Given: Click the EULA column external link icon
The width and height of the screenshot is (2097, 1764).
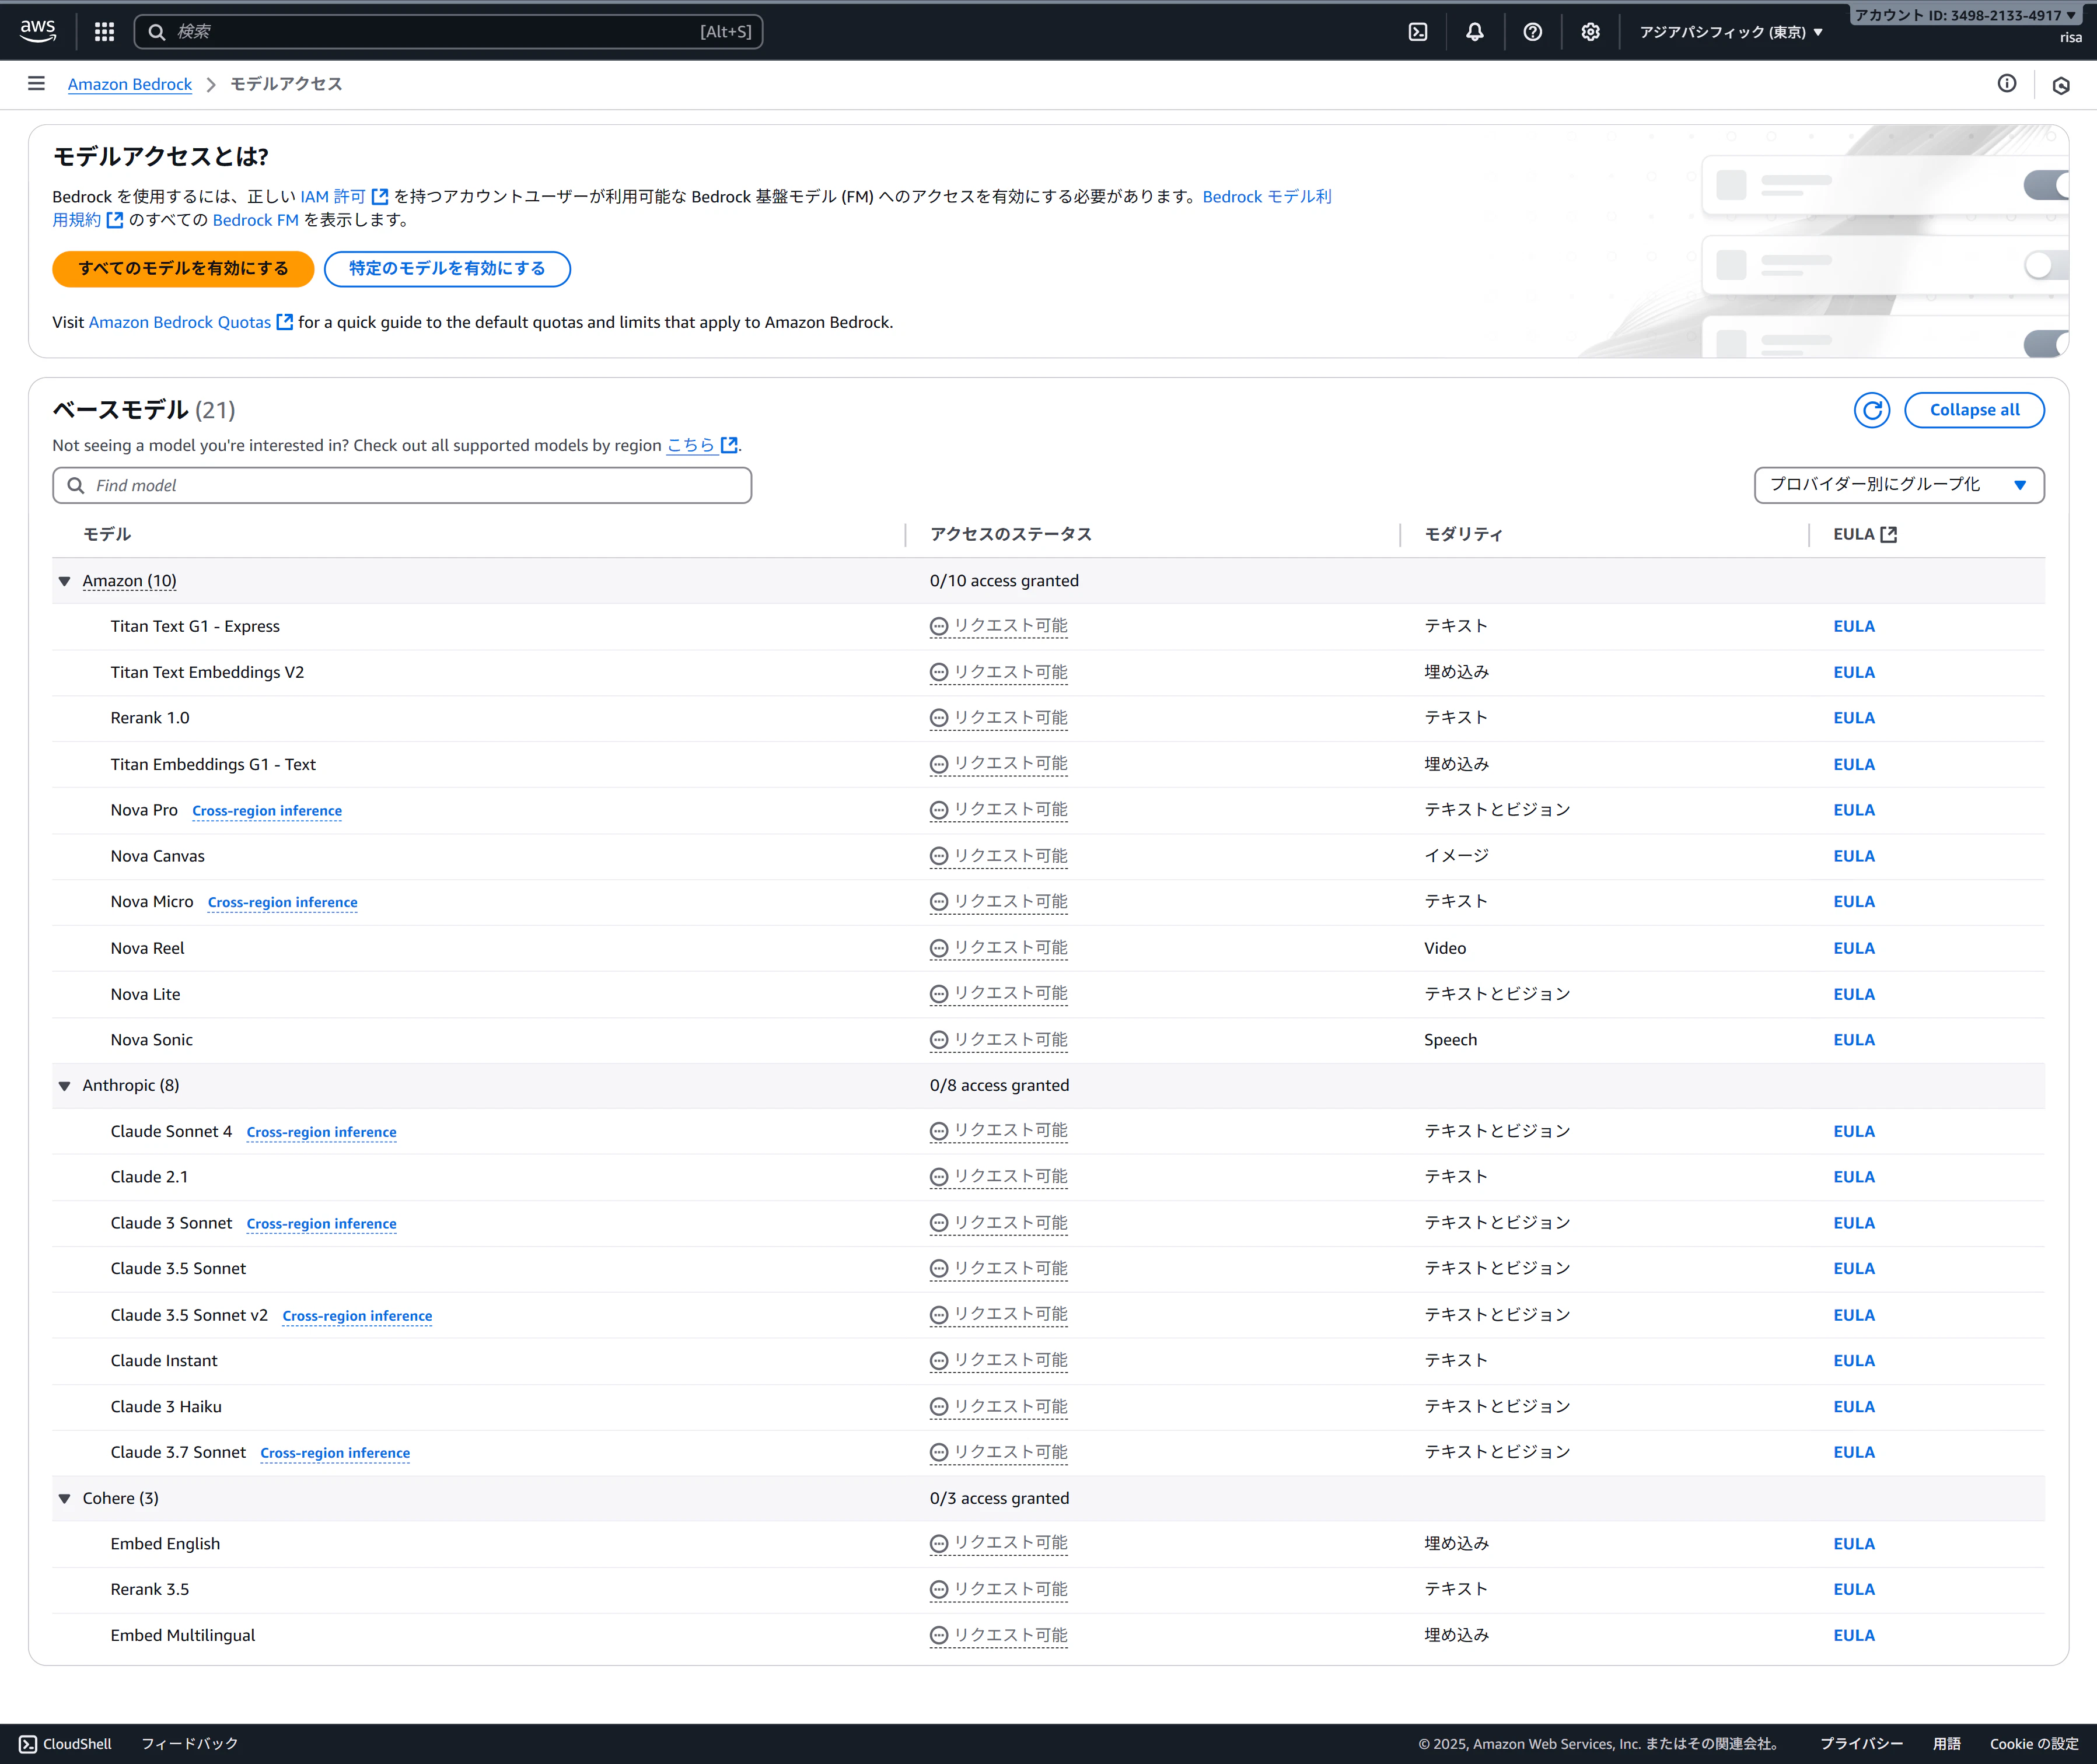Looking at the screenshot, I should (x=1889, y=534).
